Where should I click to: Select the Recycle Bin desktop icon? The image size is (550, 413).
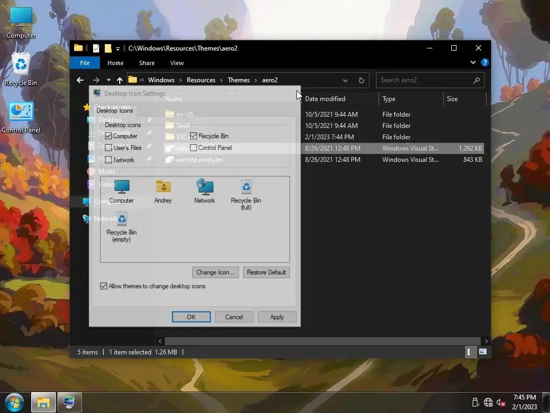(21, 70)
